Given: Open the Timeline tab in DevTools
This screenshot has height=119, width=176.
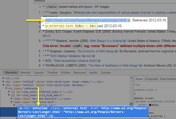Looking at the screenshot, I should [x=52, y=73].
